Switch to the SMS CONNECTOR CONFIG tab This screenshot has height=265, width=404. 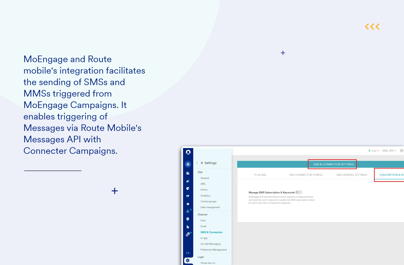(x=306, y=175)
